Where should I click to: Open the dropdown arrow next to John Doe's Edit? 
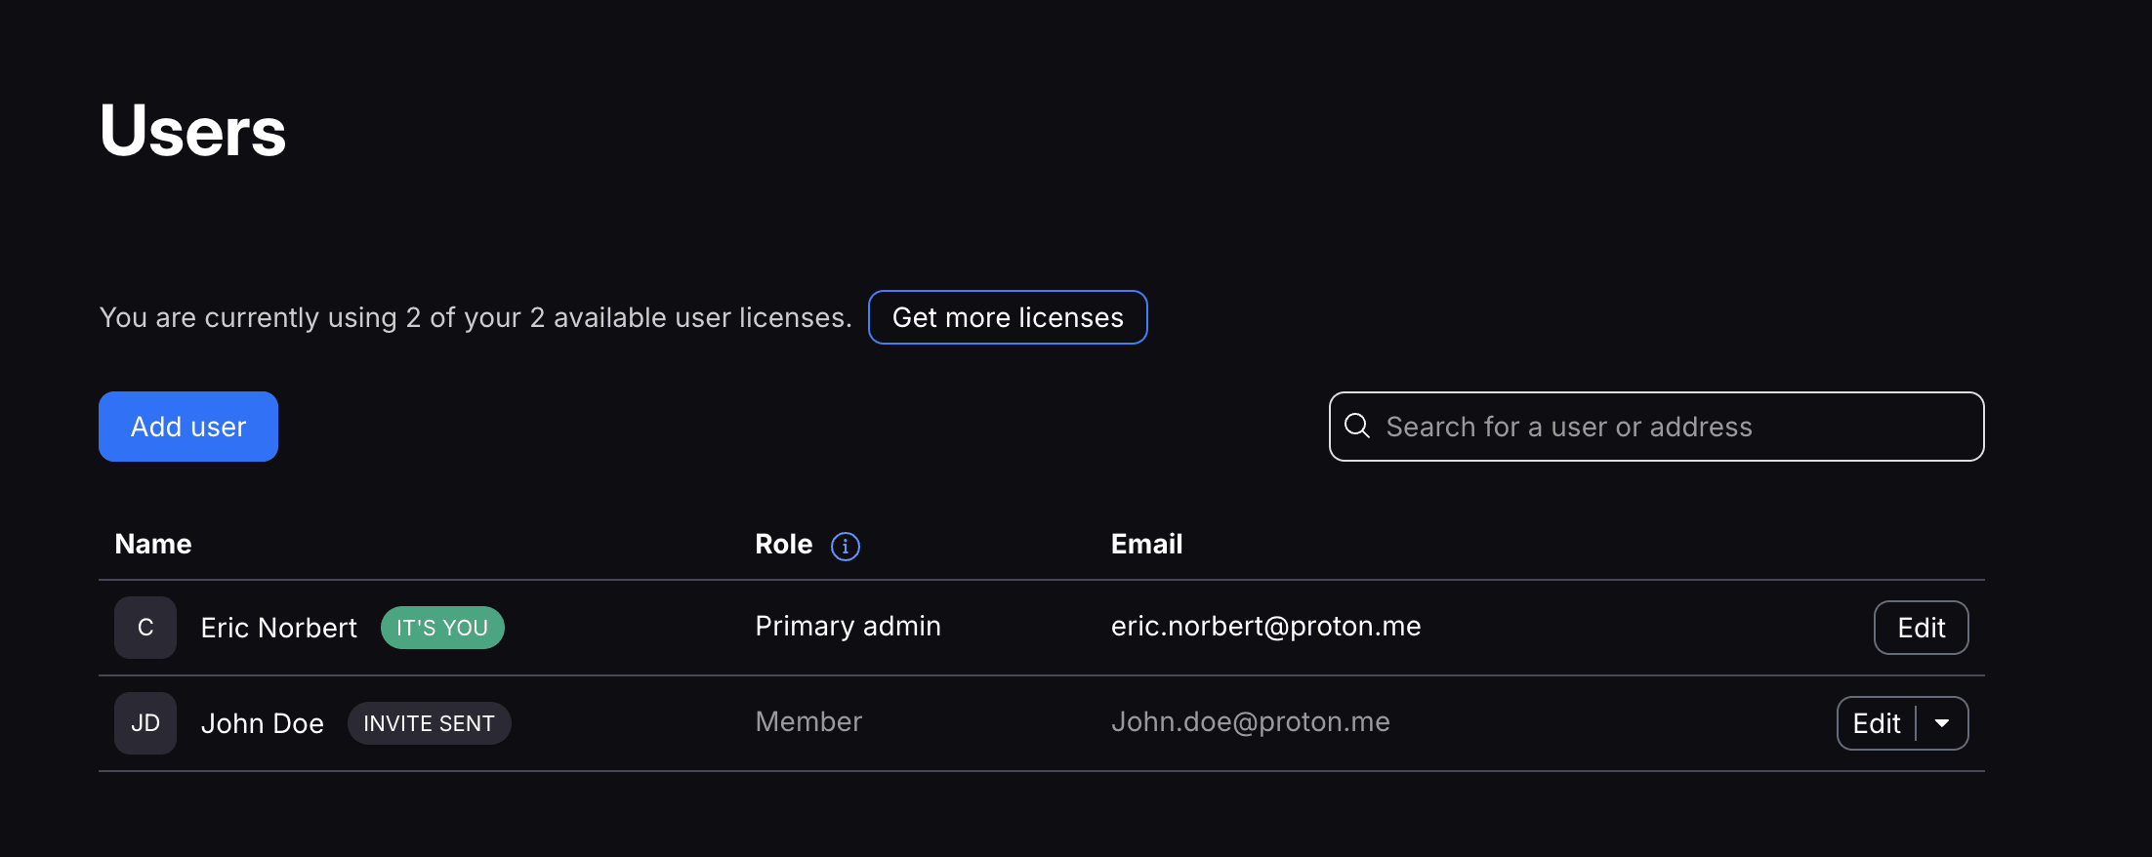click(x=1942, y=723)
